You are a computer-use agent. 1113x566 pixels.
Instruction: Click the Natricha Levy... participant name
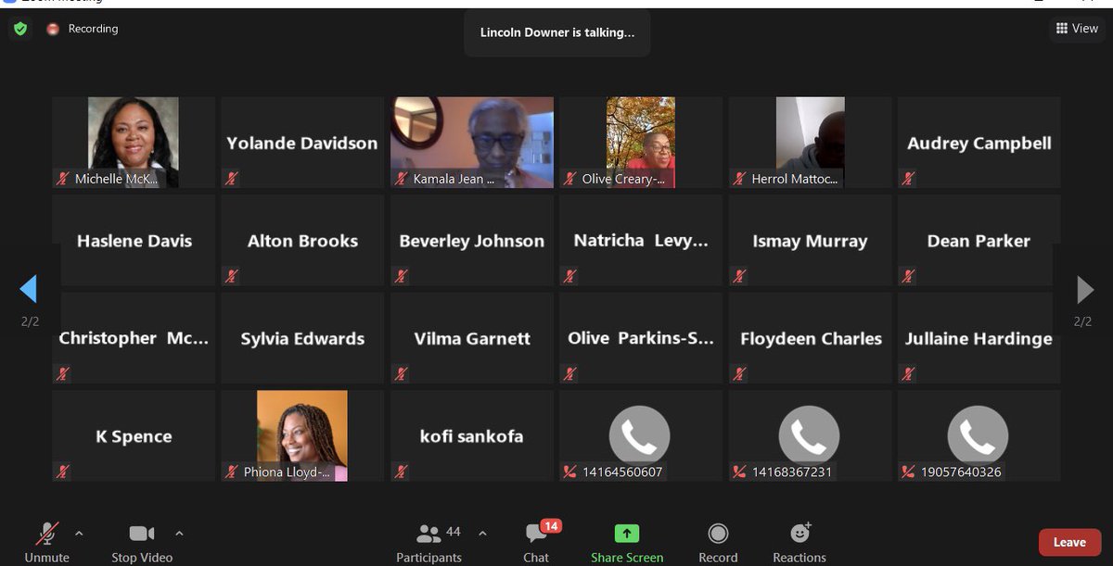[x=641, y=241]
